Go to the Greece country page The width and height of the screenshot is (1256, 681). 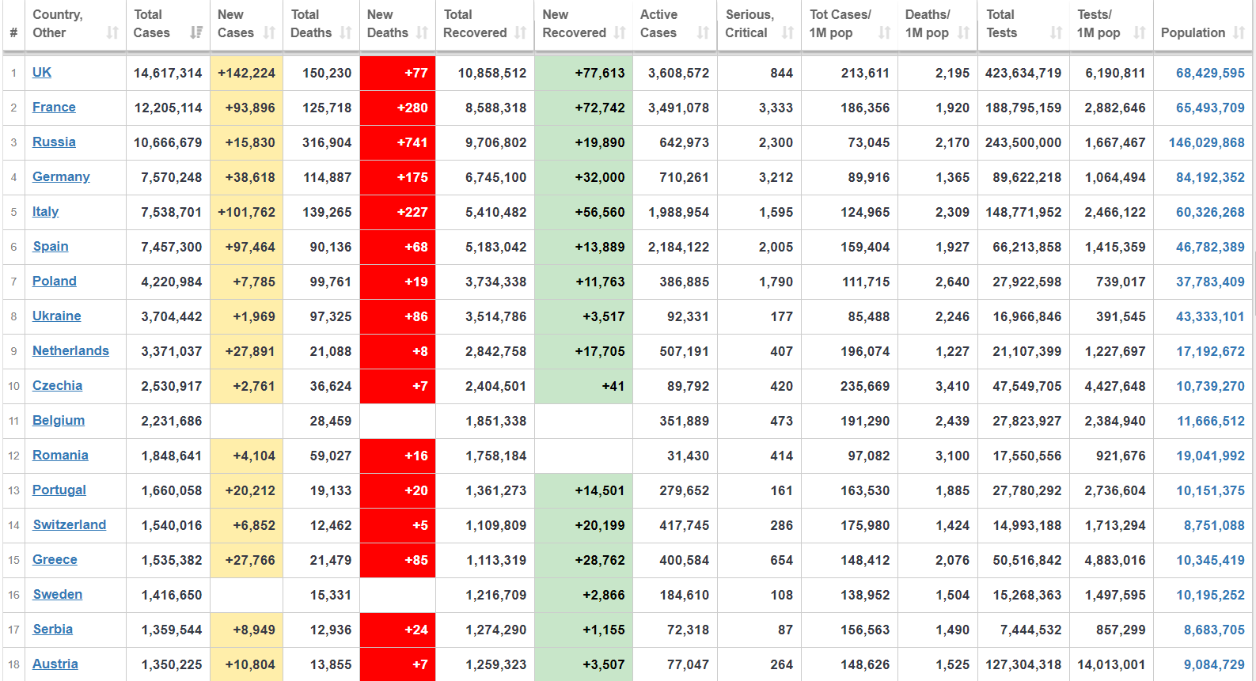[55, 559]
